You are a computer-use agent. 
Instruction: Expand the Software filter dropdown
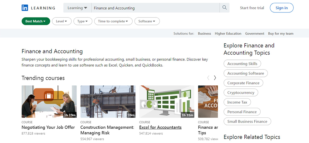[147, 21]
